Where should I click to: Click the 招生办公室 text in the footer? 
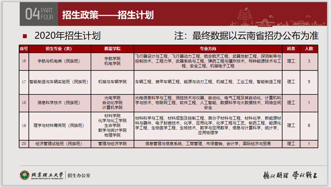80,175
